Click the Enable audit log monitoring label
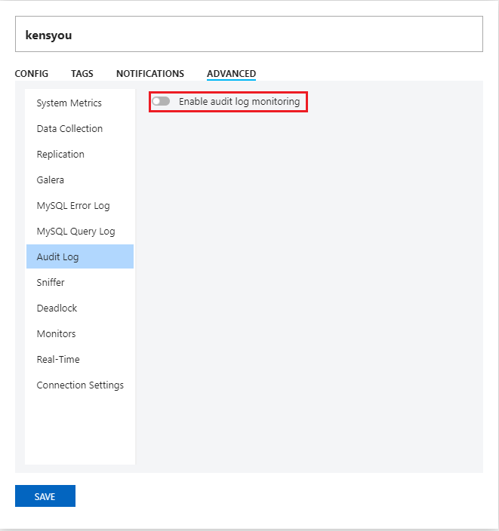Viewport: 499px width, 531px height. [239, 102]
